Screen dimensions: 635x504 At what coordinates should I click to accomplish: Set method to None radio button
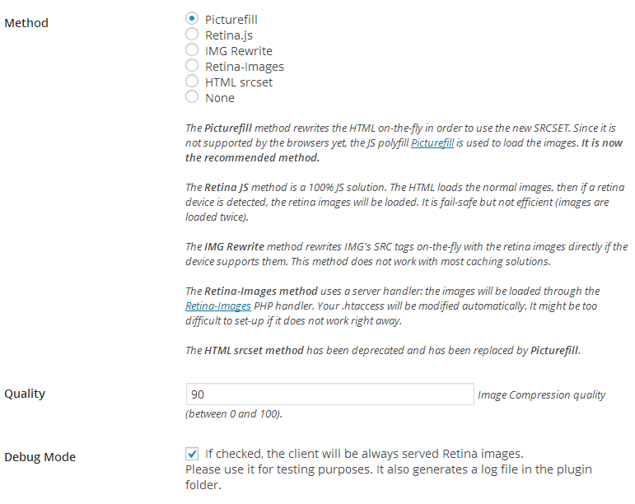(x=192, y=97)
